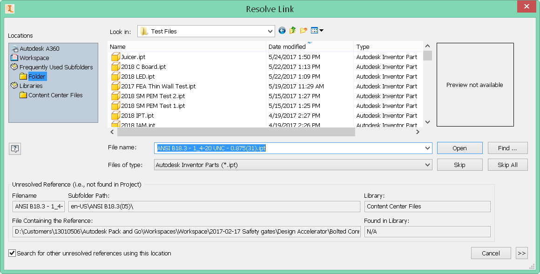The width and height of the screenshot is (540, 274).
Task: Open the View menu icon
Action: pos(317,31)
